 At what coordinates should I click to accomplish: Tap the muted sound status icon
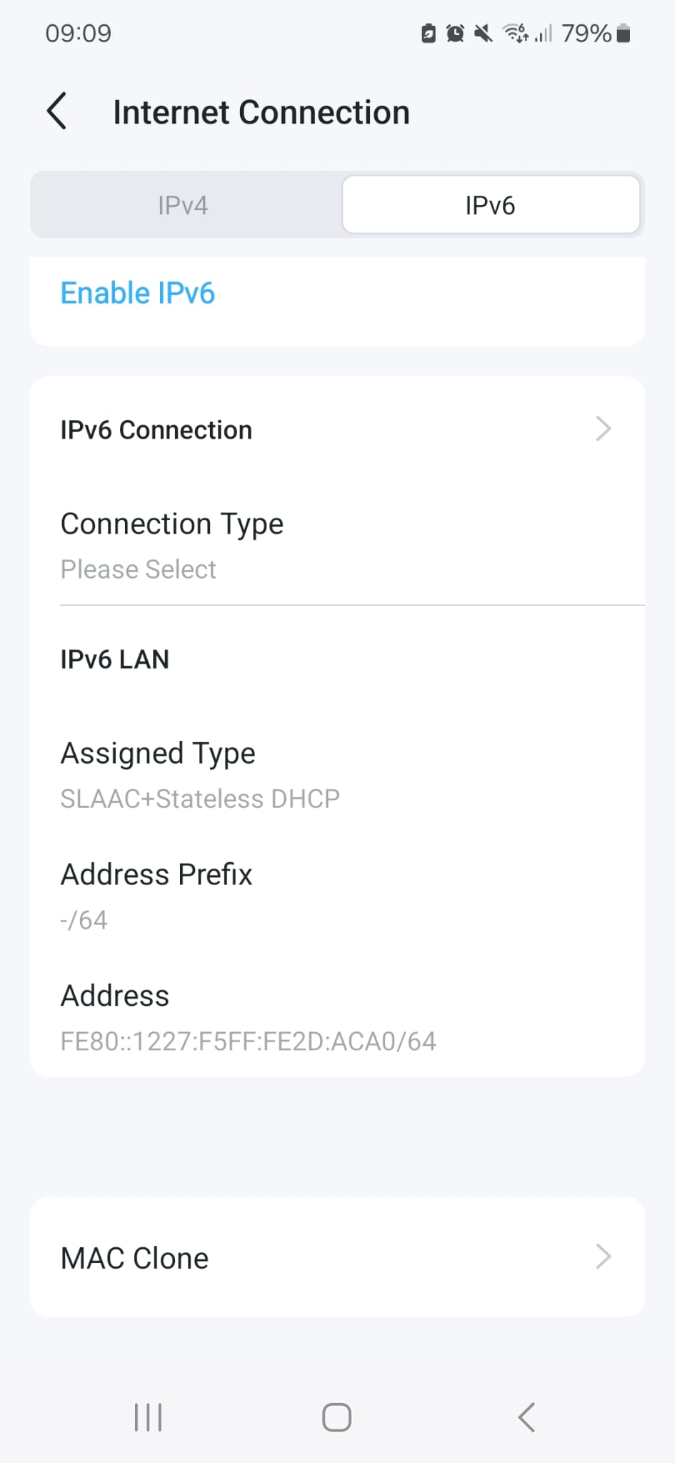(x=483, y=33)
